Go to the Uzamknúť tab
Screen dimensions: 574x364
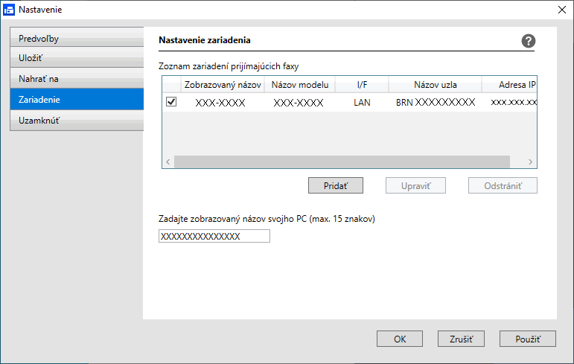pos(76,120)
